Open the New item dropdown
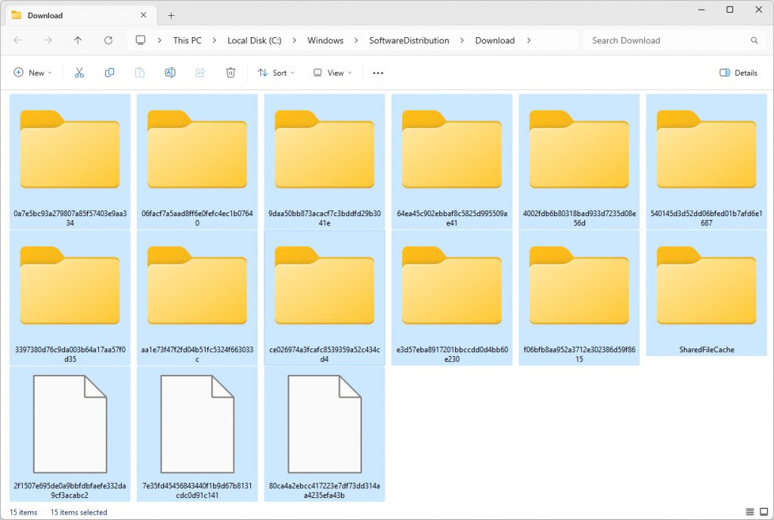Image resolution: width=774 pixels, height=520 pixels. point(33,72)
